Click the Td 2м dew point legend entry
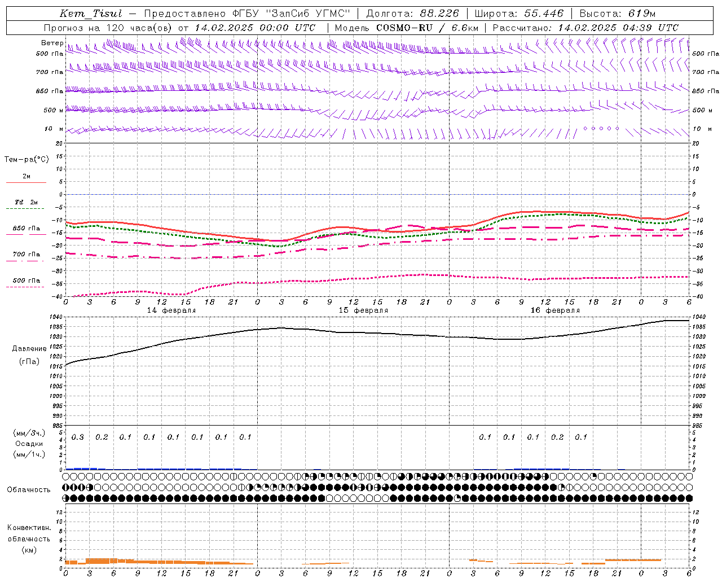The image size is (722, 578). click(26, 202)
